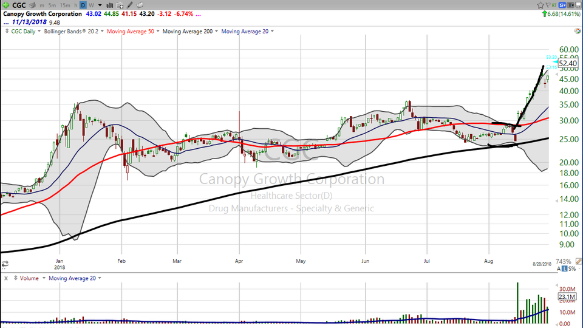Click the 52.40 price label on axis
Image resolution: width=583 pixels, height=328 pixels.
click(x=567, y=63)
